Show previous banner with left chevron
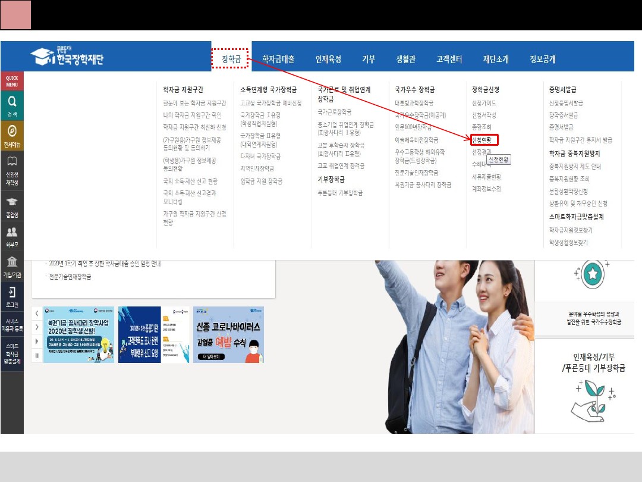 click(x=37, y=312)
